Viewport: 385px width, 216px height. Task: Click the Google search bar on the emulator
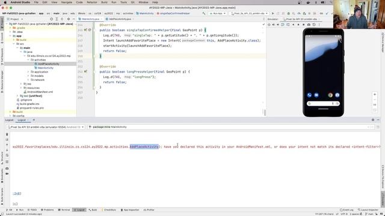(x=323, y=104)
